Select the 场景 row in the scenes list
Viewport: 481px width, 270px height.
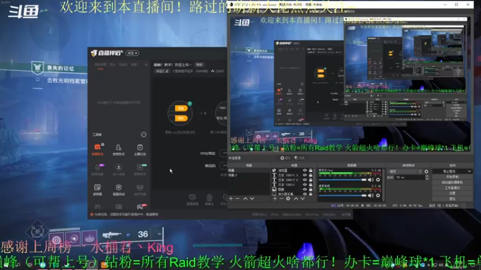[x=249, y=170]
